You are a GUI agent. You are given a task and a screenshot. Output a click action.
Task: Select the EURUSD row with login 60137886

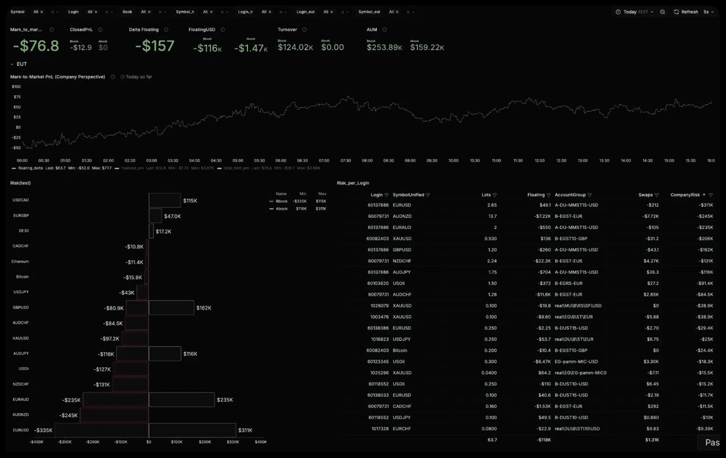[475, 205]
